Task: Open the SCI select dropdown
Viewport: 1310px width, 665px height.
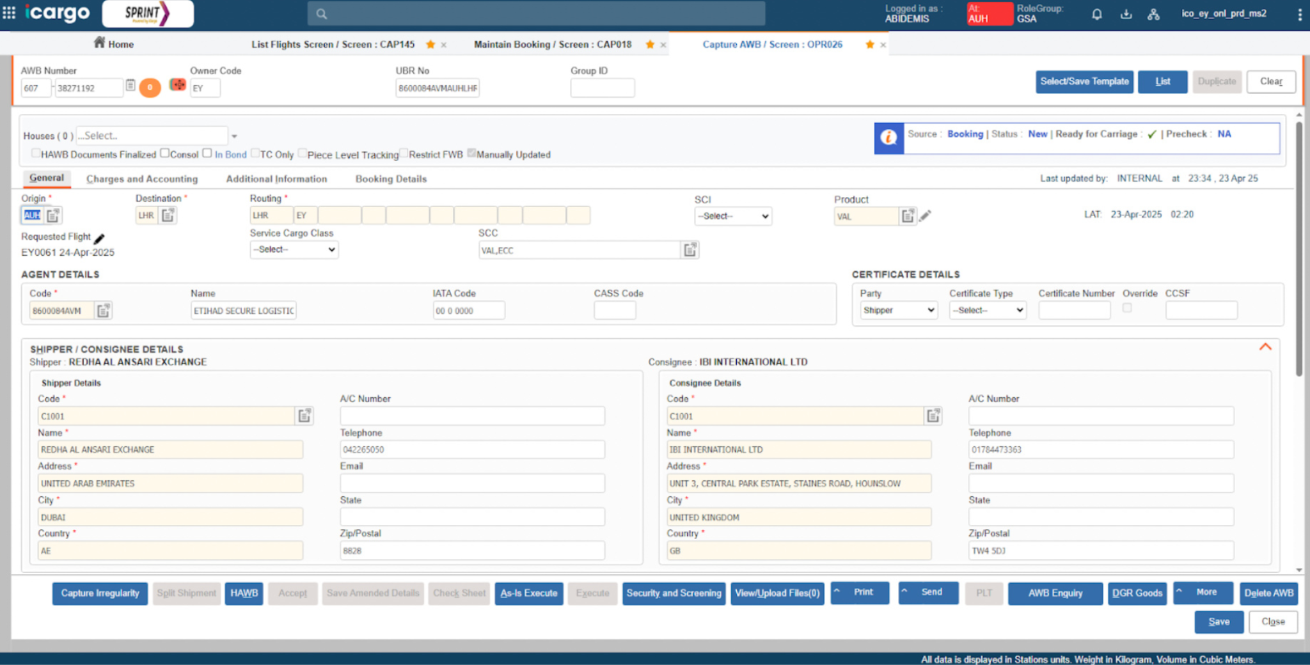Action: point(733,216)
